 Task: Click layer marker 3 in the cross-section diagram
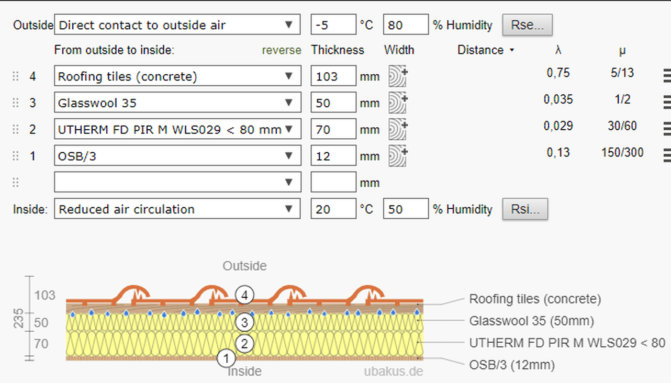244,320
